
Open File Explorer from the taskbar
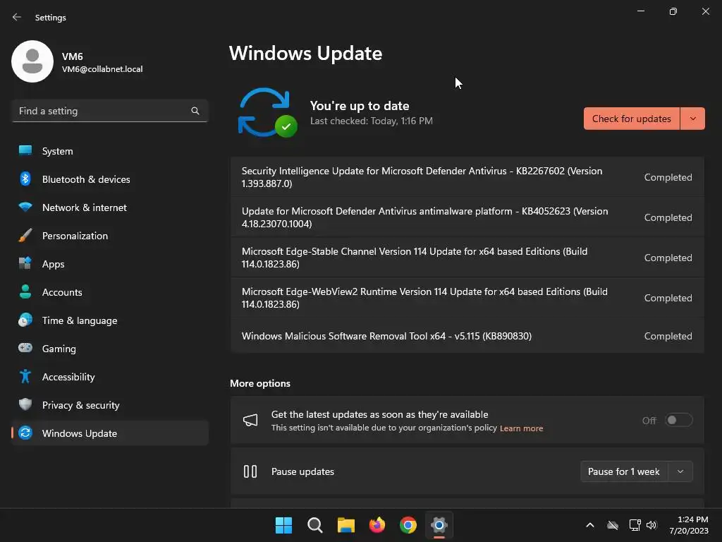pos(345,525)
